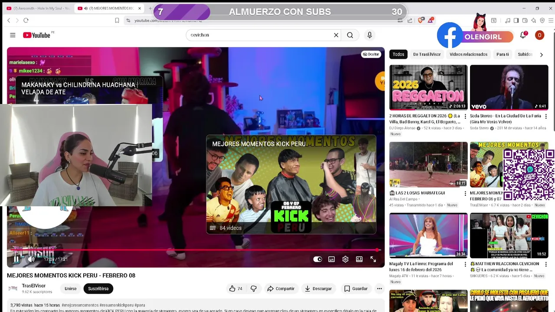The image size is (555, 312).
Task: Go back with the browser arrow
Action: point(9,20)
